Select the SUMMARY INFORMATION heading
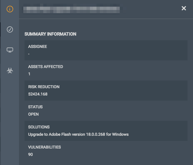Image resolution: width=193 pixels, height=165 pixels. (x=50, y=34)
